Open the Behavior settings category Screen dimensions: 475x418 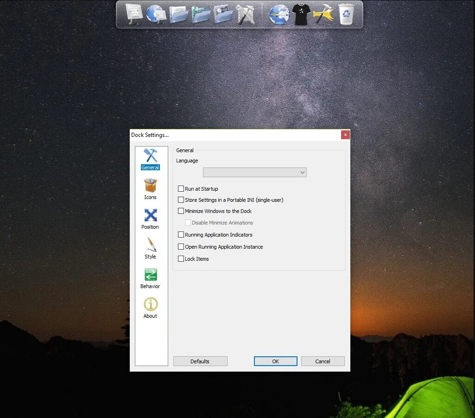tap(150, 278)
